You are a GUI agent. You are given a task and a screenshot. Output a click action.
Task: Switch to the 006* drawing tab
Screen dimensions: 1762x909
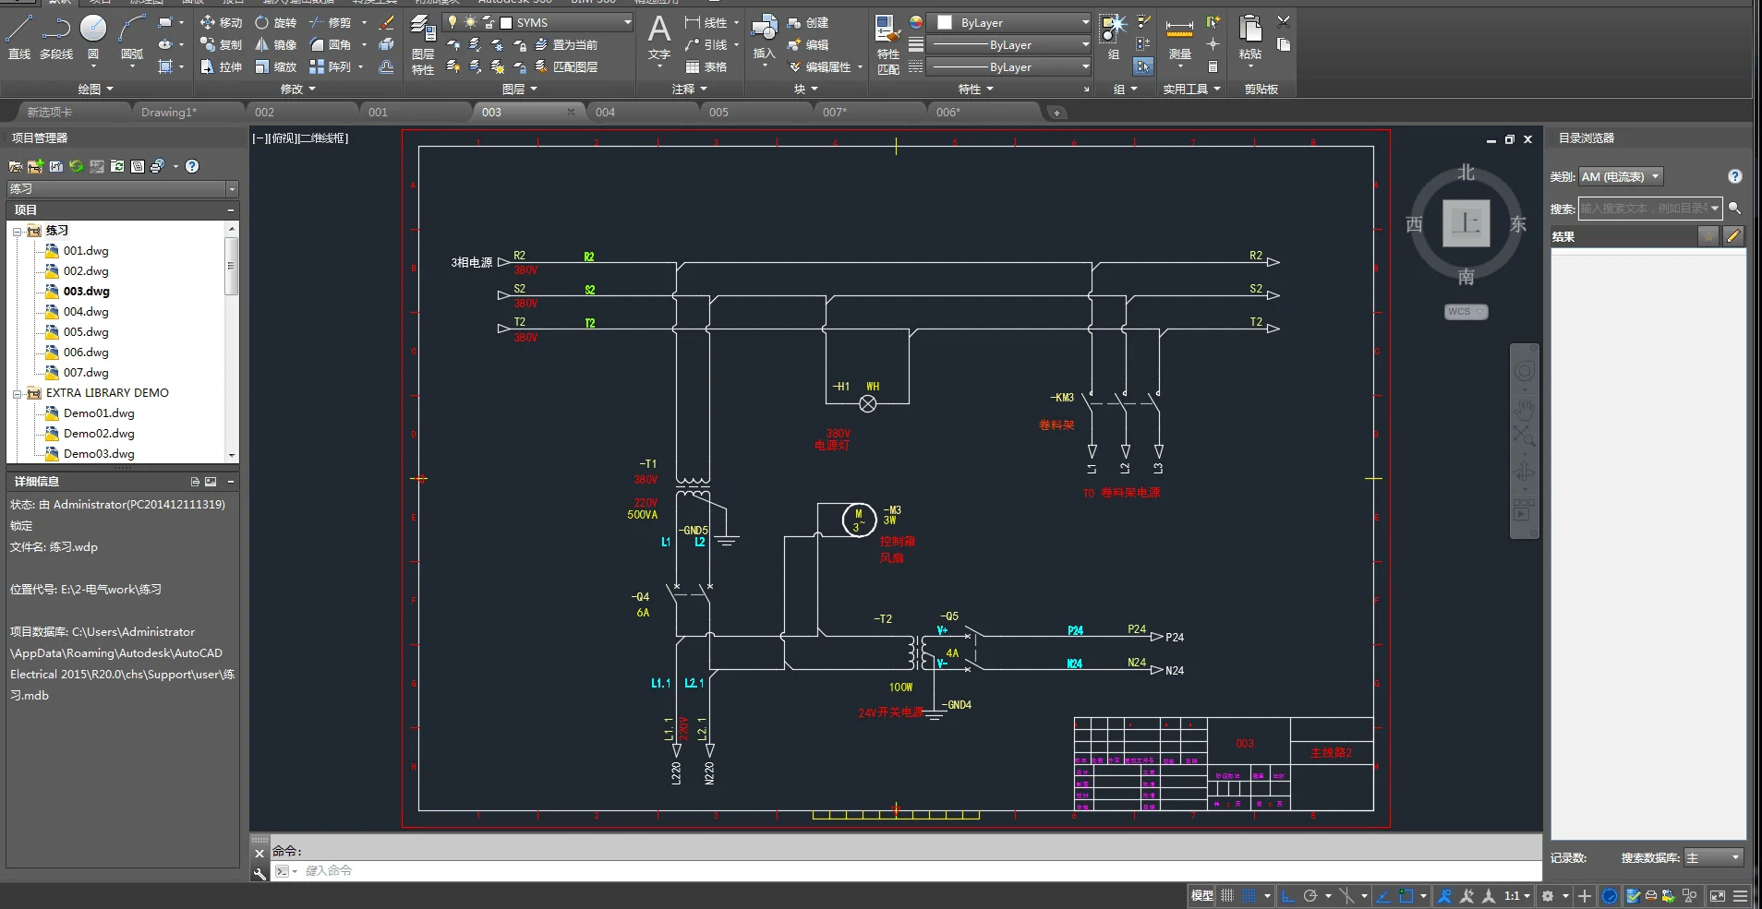983,112
